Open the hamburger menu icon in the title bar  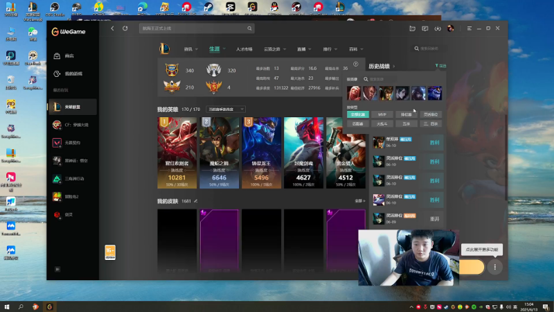[x=470, y=28]
